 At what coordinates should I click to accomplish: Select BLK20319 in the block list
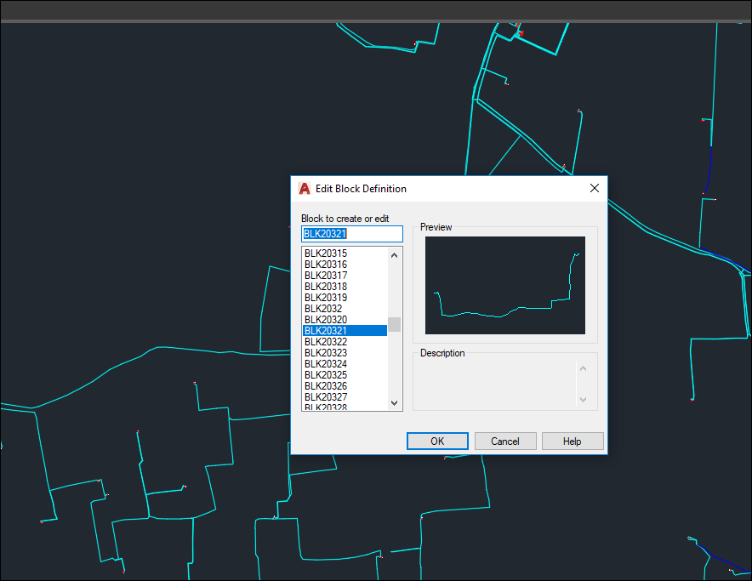(x=345, y=298)
